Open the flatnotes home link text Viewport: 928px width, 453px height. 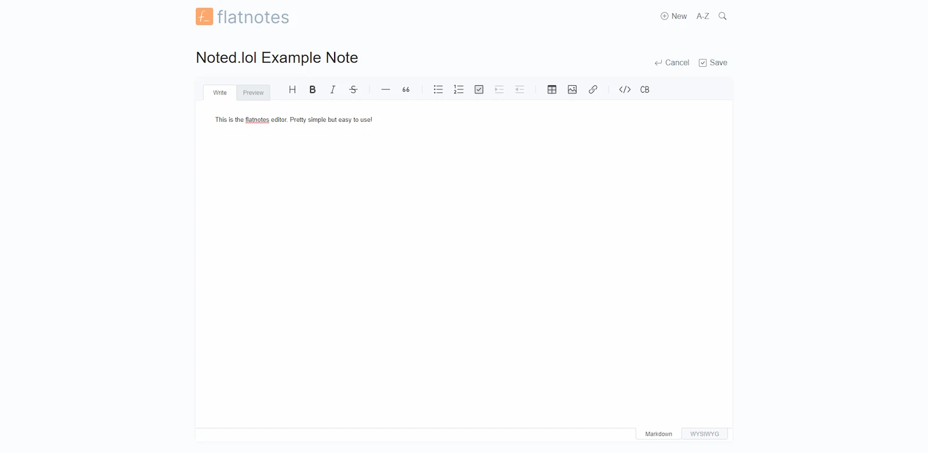[x=253, y=17]
